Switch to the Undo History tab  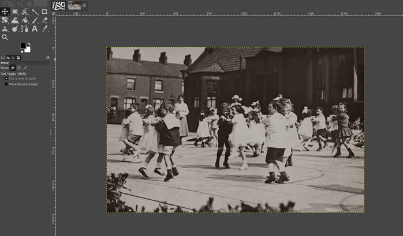tap(13, 58)
